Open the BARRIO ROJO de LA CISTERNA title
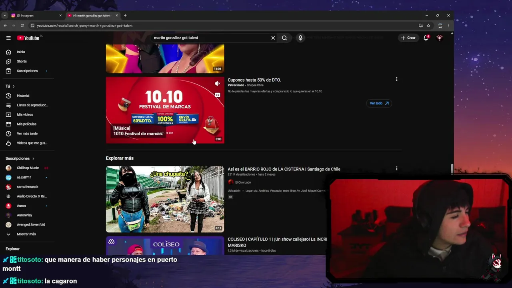 284,169
